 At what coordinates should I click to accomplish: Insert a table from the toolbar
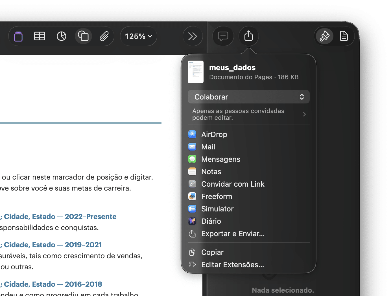40,36
